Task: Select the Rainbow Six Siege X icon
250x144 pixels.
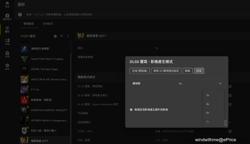Action: [24, 130]
